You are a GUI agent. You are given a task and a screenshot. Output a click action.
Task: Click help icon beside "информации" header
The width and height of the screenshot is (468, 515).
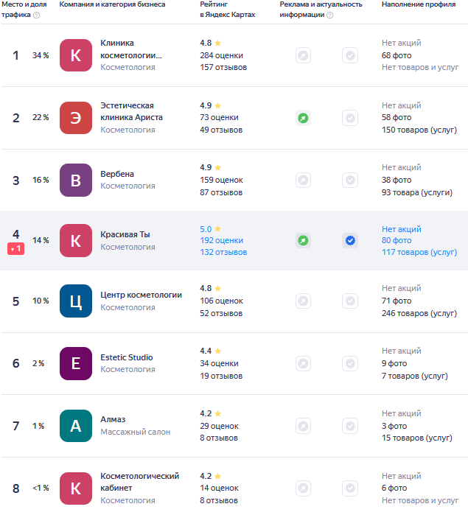(x=330, y=15)
